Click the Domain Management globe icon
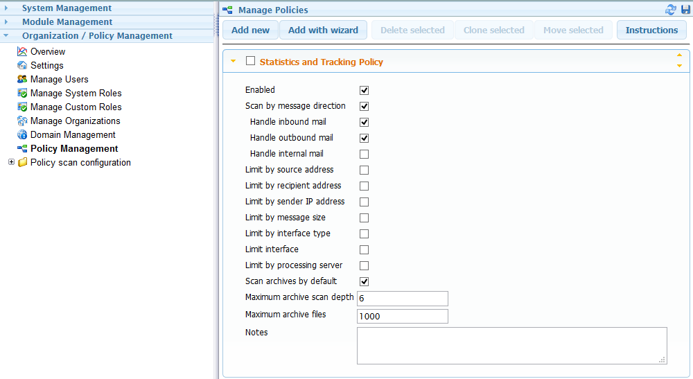The width and height of the screenshot is (693, 379). click(22, 134)
